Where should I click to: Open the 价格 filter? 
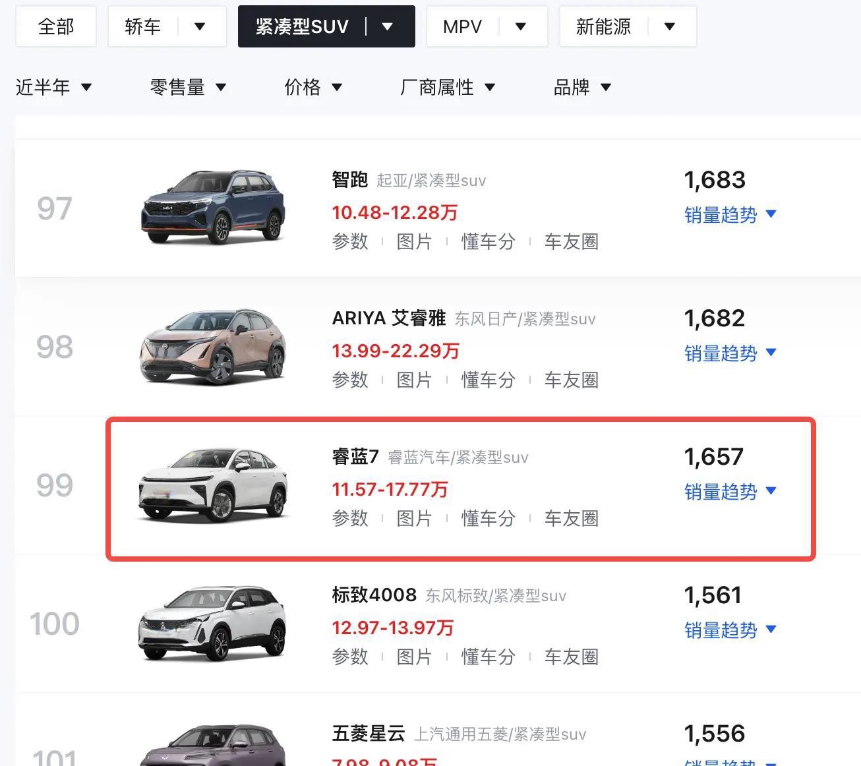point(313,87)
